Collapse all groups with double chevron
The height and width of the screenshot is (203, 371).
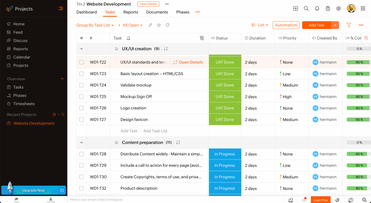[x=82, y=38]
